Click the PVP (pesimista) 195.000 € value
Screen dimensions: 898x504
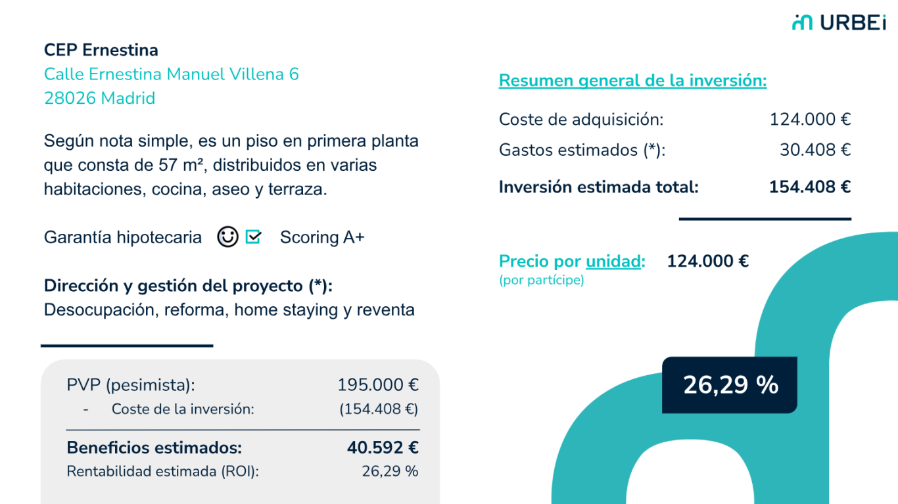[x=378, y=385]
